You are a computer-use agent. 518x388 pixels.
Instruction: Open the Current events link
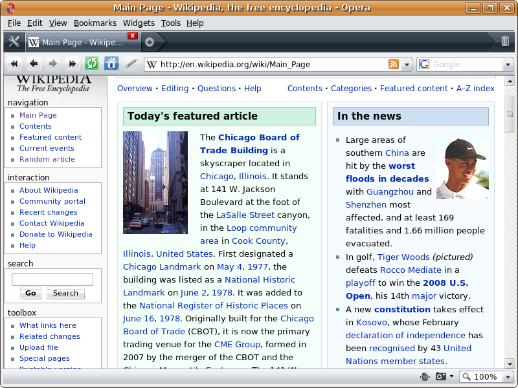(47, 148)
